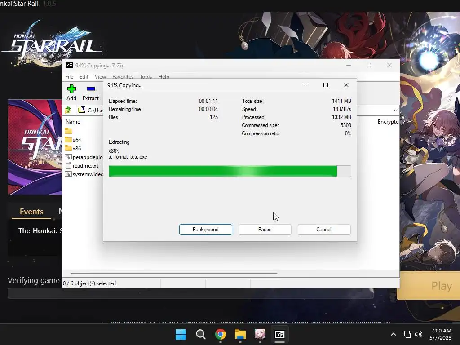Show hidden system tray icons

coord(394,334)
